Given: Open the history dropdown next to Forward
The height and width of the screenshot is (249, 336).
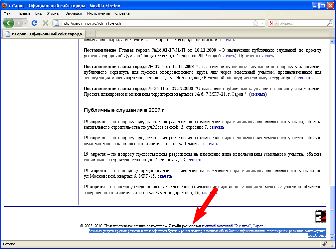Looking at the screenshot, I should pos(25,23).
